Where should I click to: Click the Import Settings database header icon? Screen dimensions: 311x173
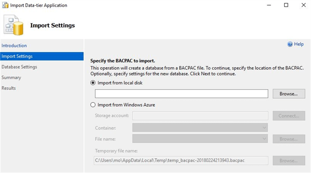pyautogui.click(x=14, y=25)
